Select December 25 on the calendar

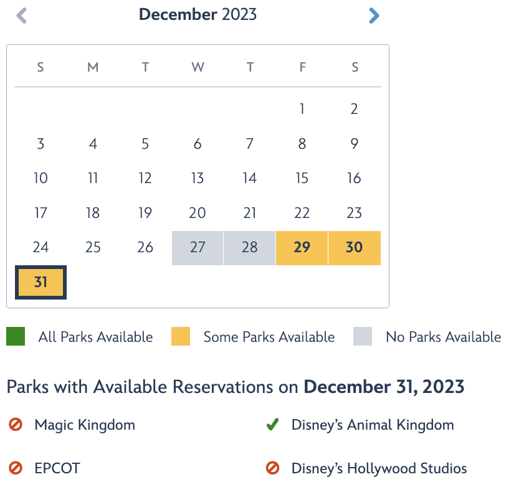click(x=93, y=247)
